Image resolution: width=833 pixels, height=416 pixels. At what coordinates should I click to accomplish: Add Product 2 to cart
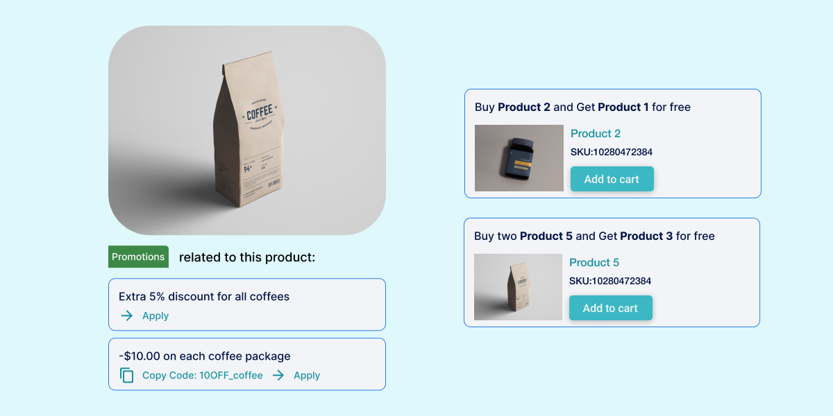[x=612, y=179]
